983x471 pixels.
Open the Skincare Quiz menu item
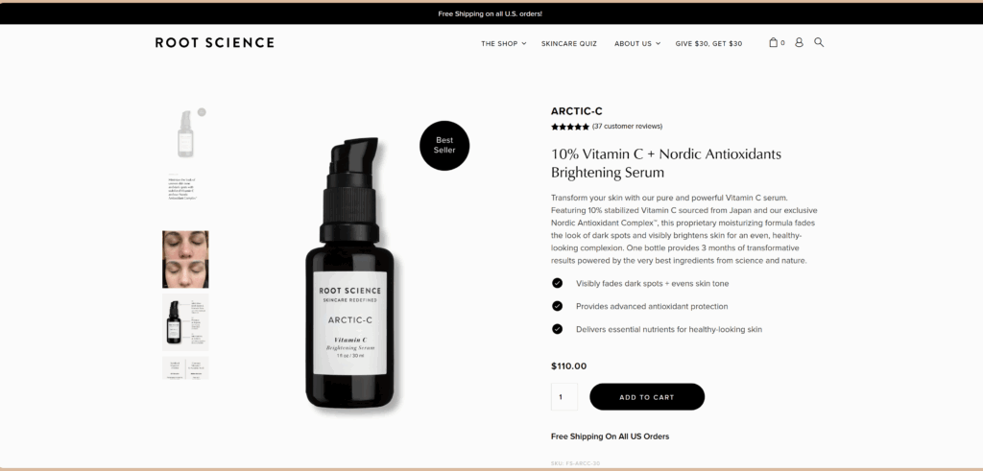569,44
